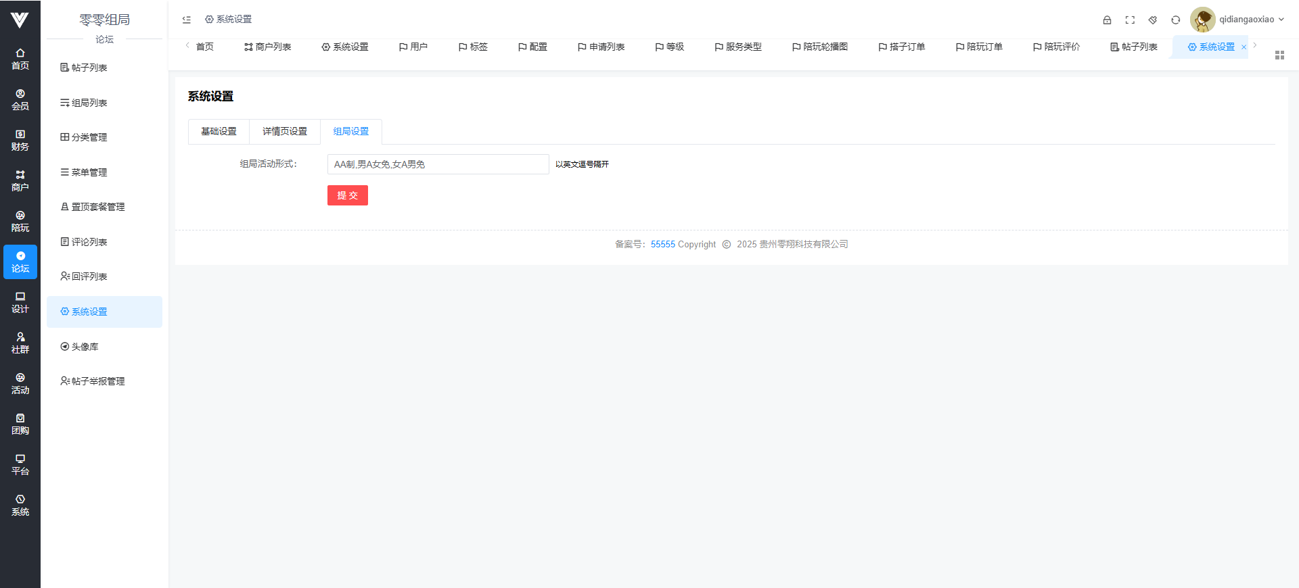This screenshot has width=1299, height=588.
Task: Open 财务 section in left sidebar
Action: pyautogui.click(x=20, y=141)
